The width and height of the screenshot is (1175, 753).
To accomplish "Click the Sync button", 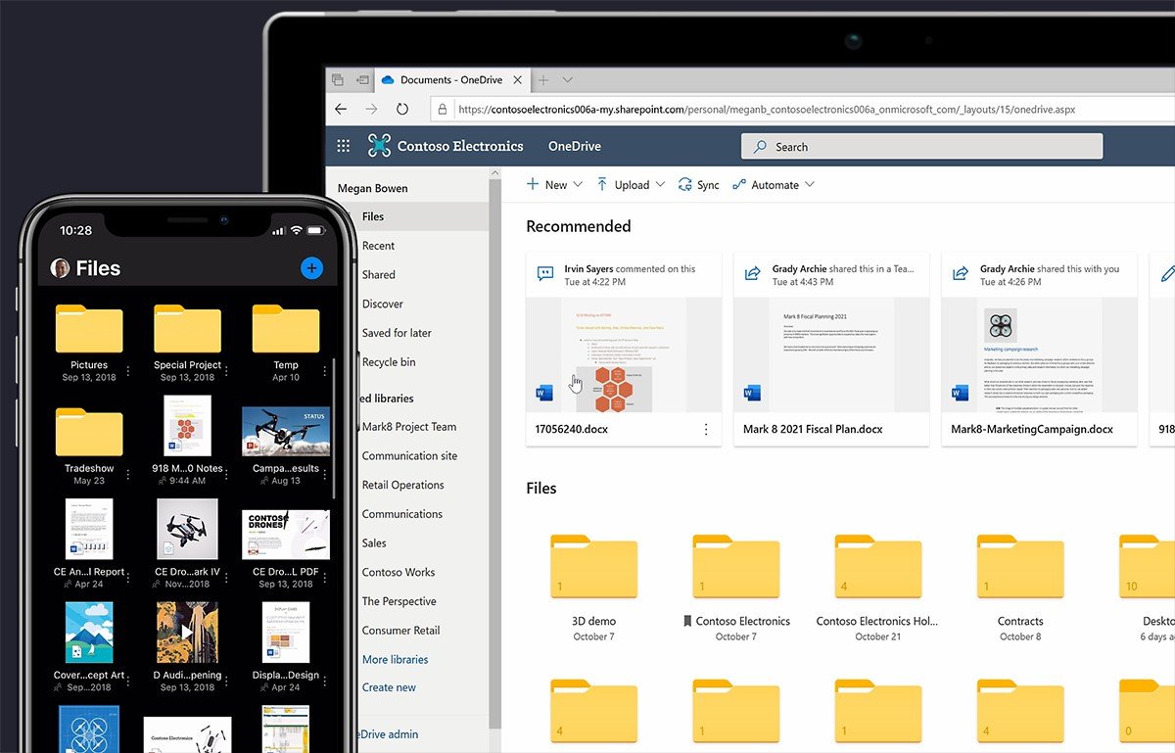I will click(699, 184).
